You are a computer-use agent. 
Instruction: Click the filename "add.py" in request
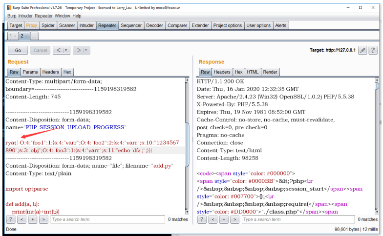(x=162, y=166)
